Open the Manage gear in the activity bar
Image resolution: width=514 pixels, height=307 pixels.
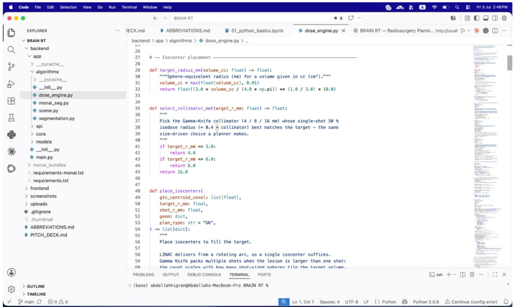click(x=11, y=290)
